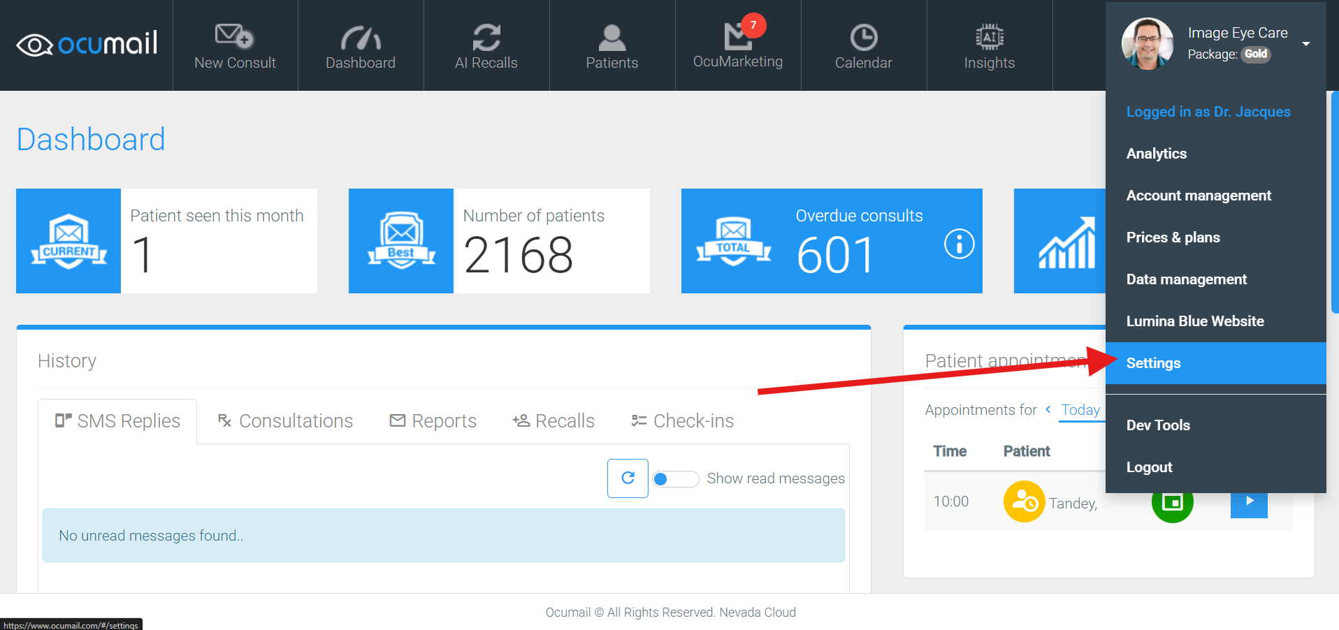This screenshot has width=1339, height=630.
Task: Switch to the Recalls tab
Action: tap(553, 421)
